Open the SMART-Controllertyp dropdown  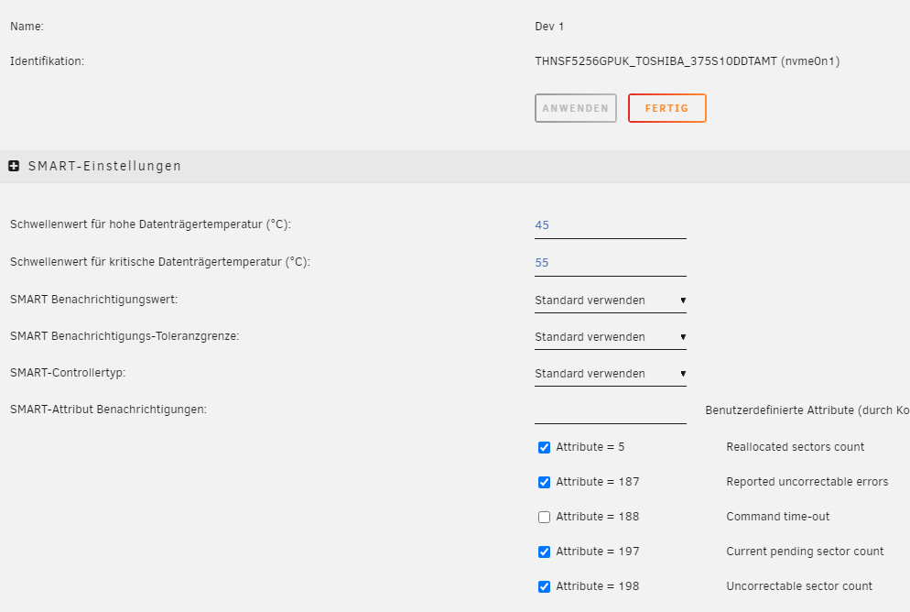click(x=610, y=374)
